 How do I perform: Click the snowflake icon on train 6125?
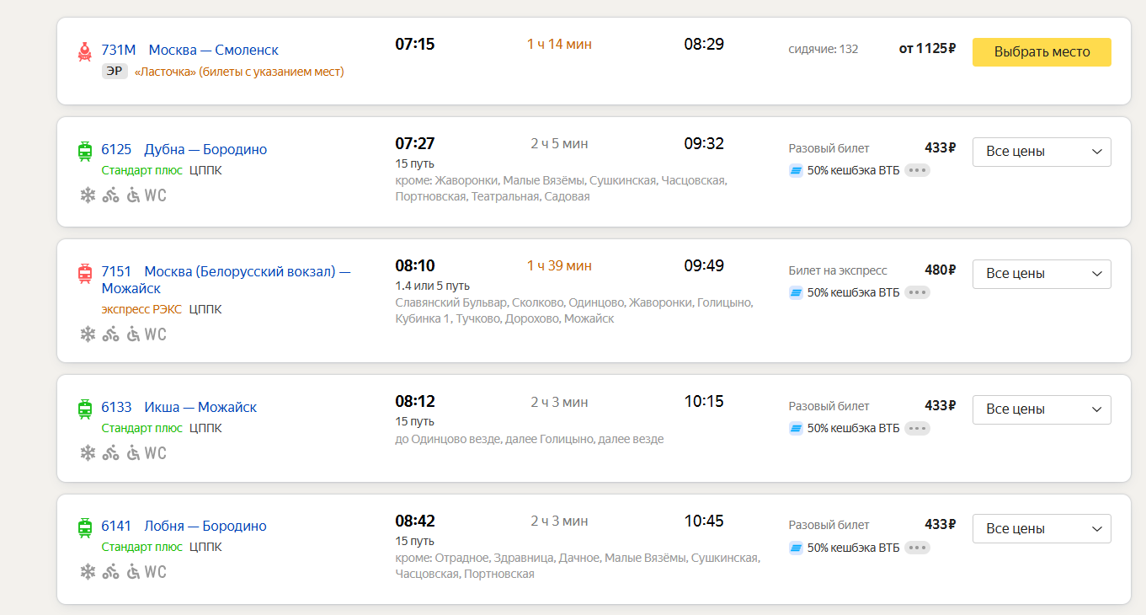(x=88, y=195)
